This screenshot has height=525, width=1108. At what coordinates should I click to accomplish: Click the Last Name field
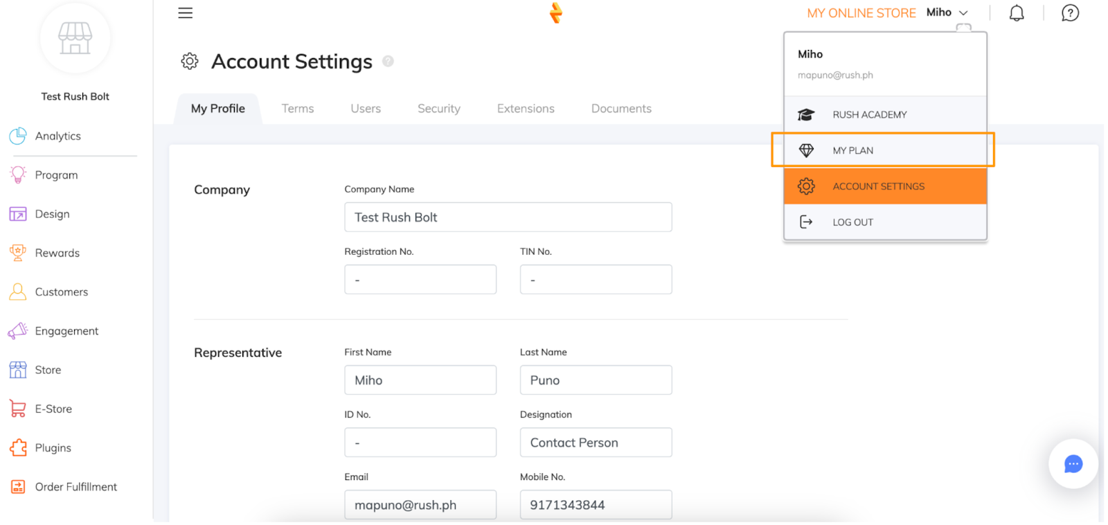(x=596, y=380)
